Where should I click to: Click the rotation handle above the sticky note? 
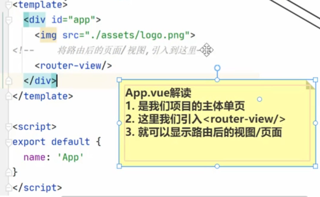(217, 68)
